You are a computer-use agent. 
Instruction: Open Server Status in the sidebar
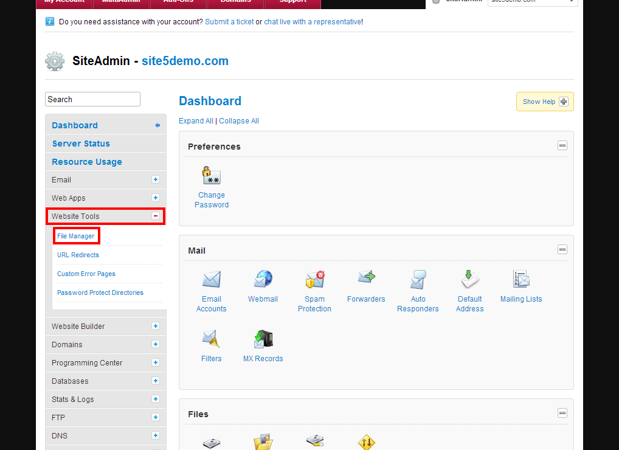[x=81, y=144]
